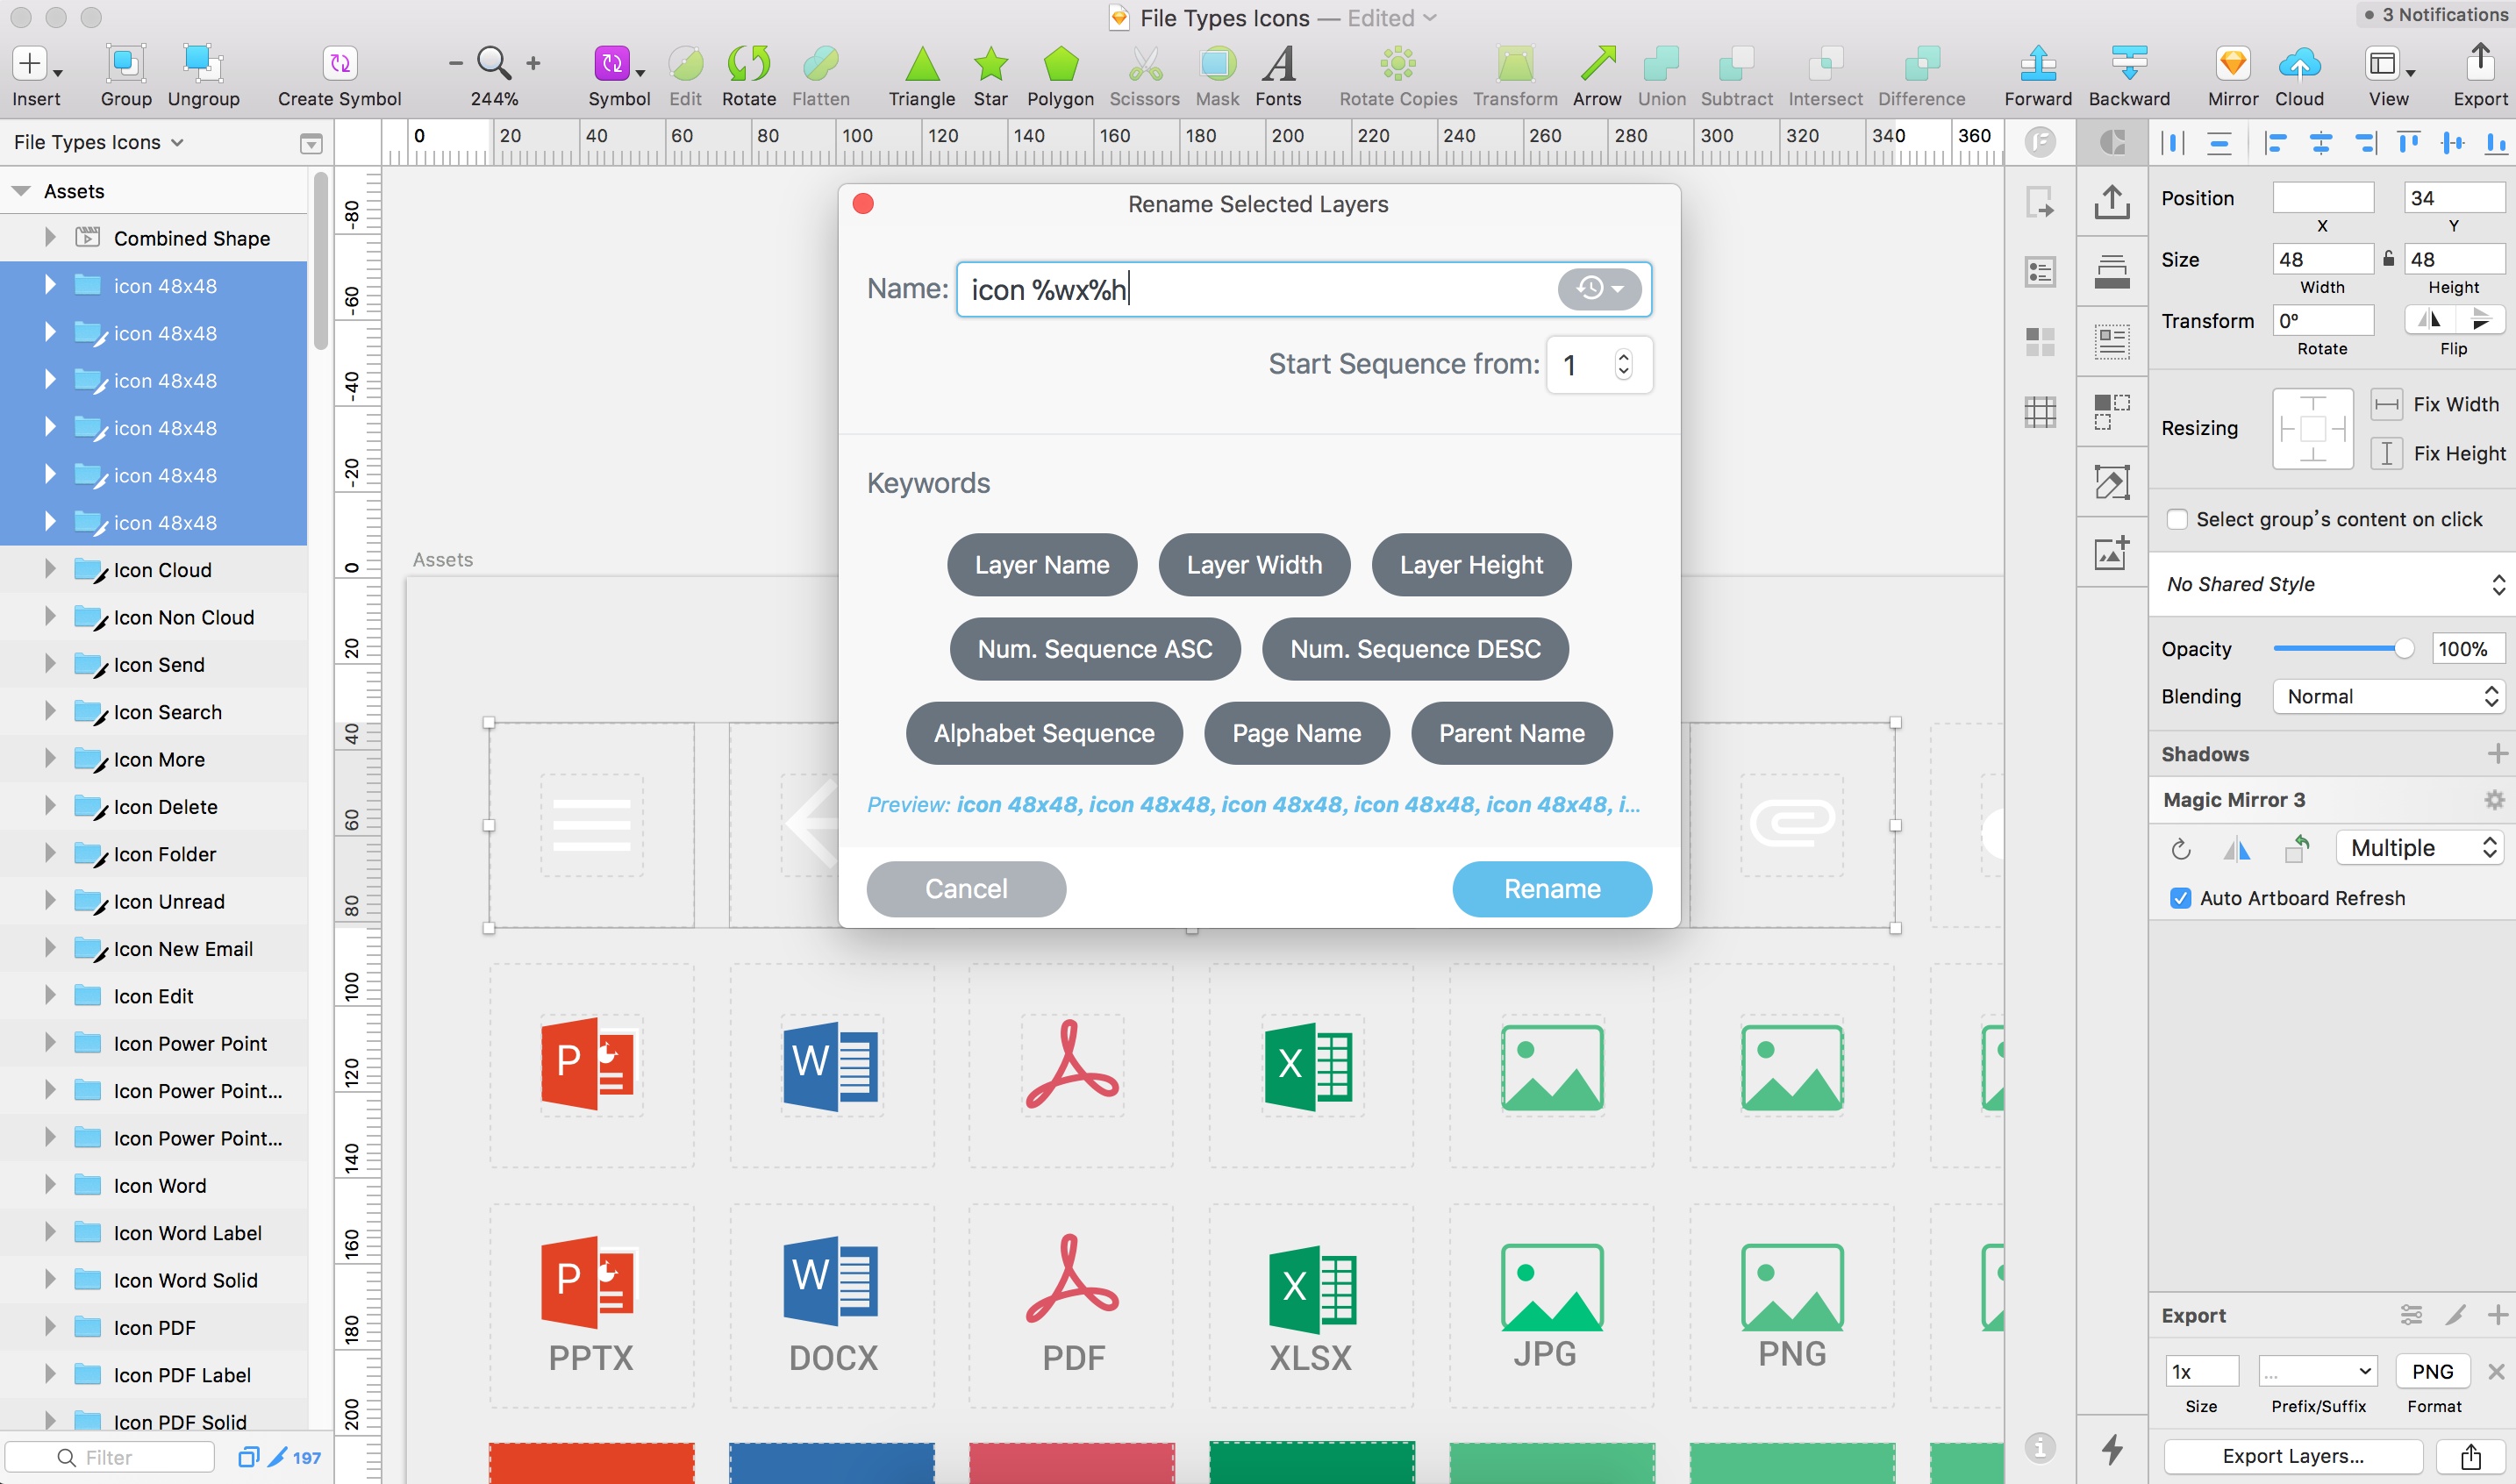
Task: Open the View toolbar menu
Action: pyautogui.click(x=2388, y=64)
